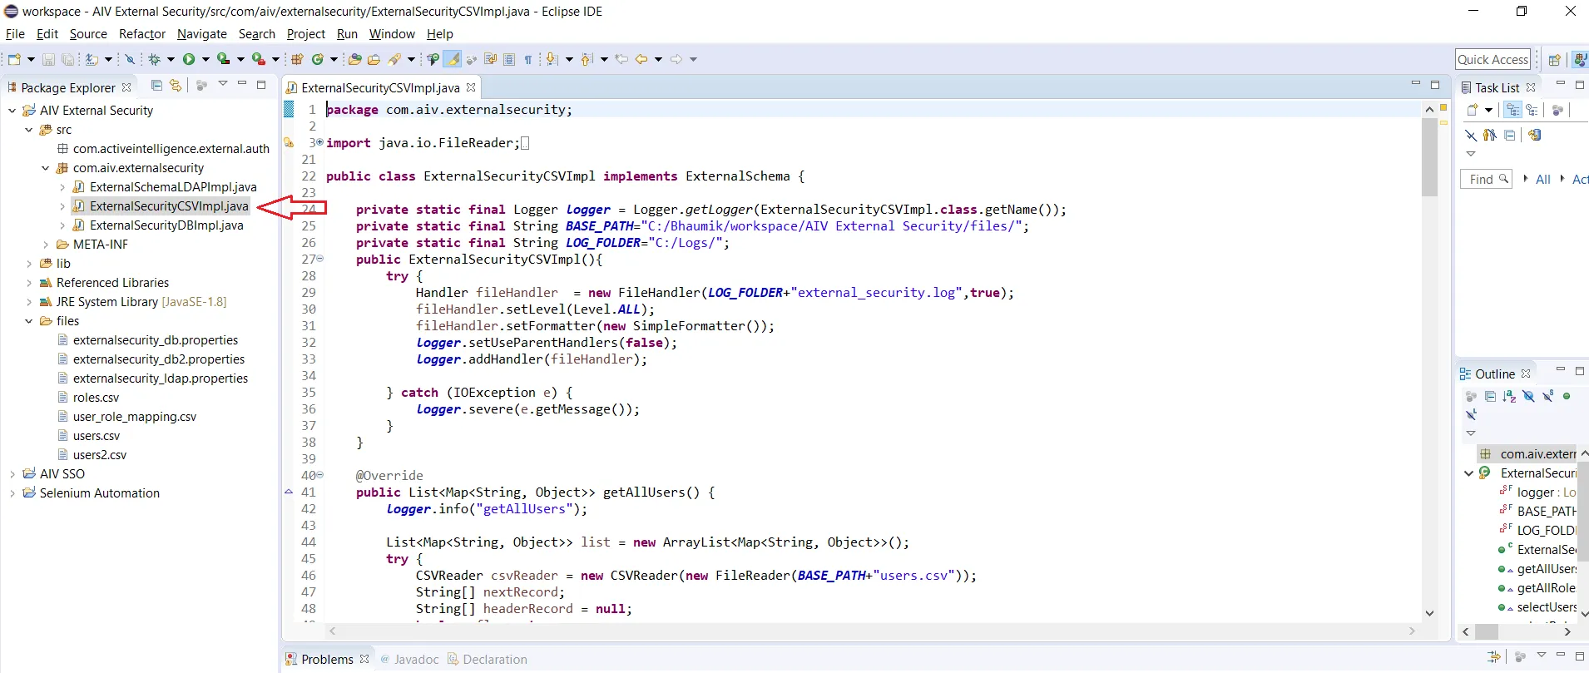Viewport: 1589px width, 673px height.
Task: Click the Run External Tools icon
Action: point(258,59)
